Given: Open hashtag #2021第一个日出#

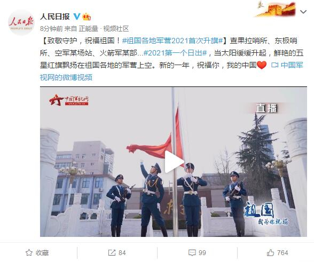Looking at the screenshot, I should [x=175, y=53].
